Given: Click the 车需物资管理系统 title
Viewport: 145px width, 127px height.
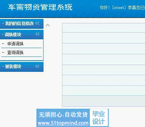Looking at the screenshot, I should [x=40, y=7].
